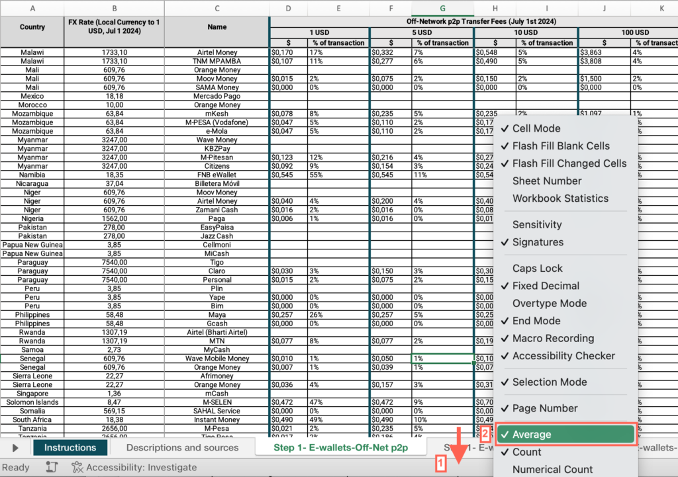This screenshot has width=678, height=477.
Task: Select the TNM MPAMBA cell
Action: click(217, 61)
